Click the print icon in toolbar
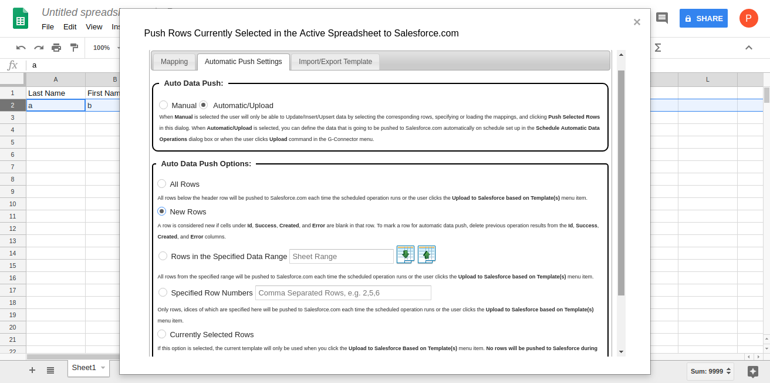770x383 pixels. [56, 48]
